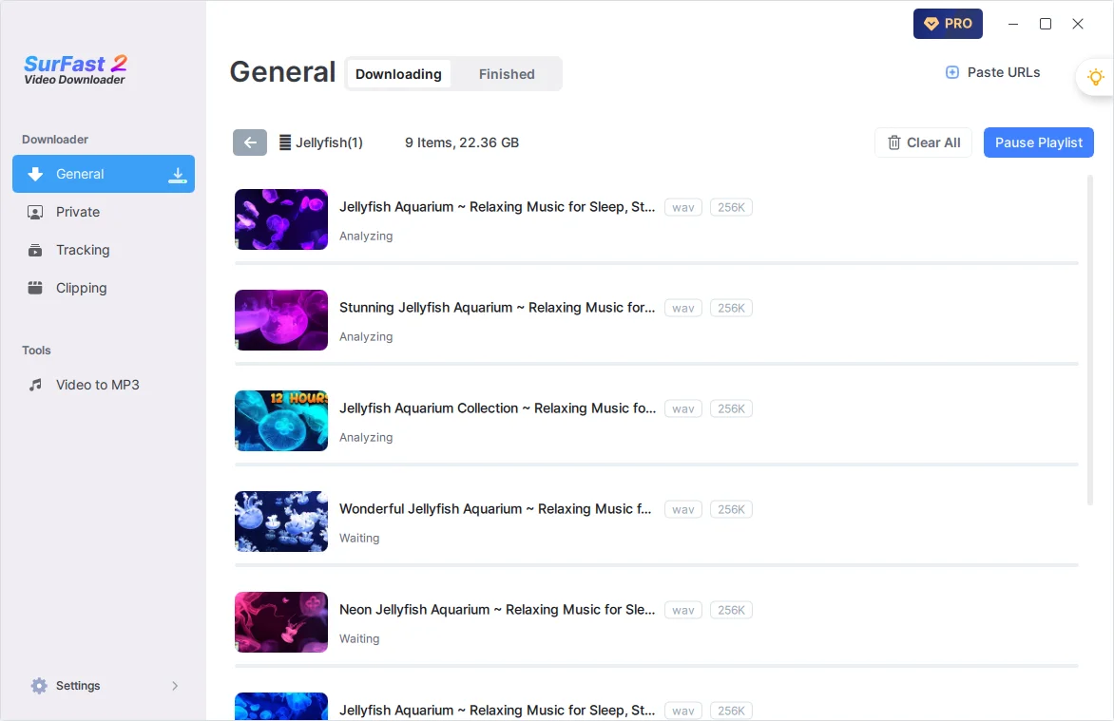This screenshot has height=721, width=1114.
Task: Click the SurFast 2 Video Downloader logo
Action: click(76, 69)
